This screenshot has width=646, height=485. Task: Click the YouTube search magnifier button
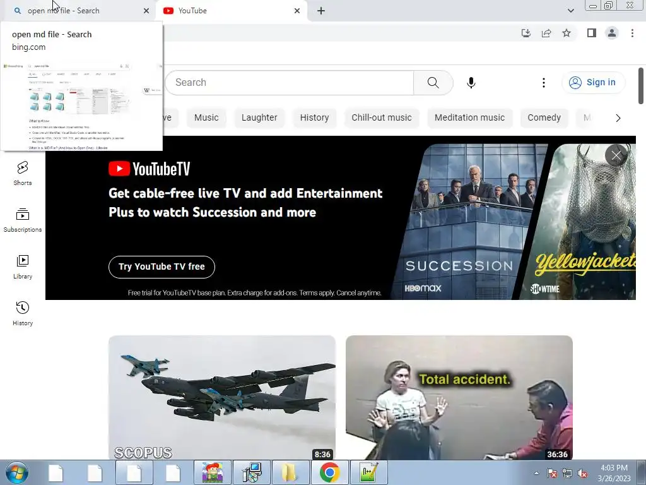(x=433, y=83)
